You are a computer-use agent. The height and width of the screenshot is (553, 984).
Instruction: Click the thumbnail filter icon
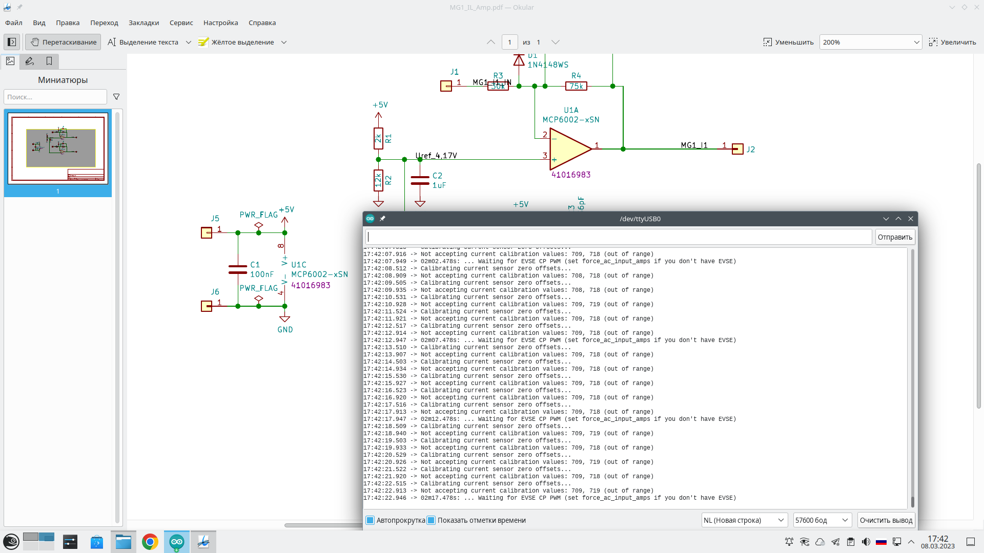116,97
